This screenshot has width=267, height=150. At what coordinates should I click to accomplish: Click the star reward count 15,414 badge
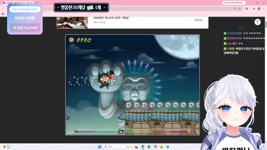25,28
